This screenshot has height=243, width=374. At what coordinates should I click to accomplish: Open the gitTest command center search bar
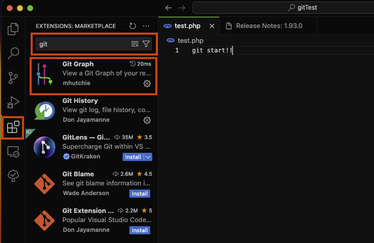coord(284,8)
